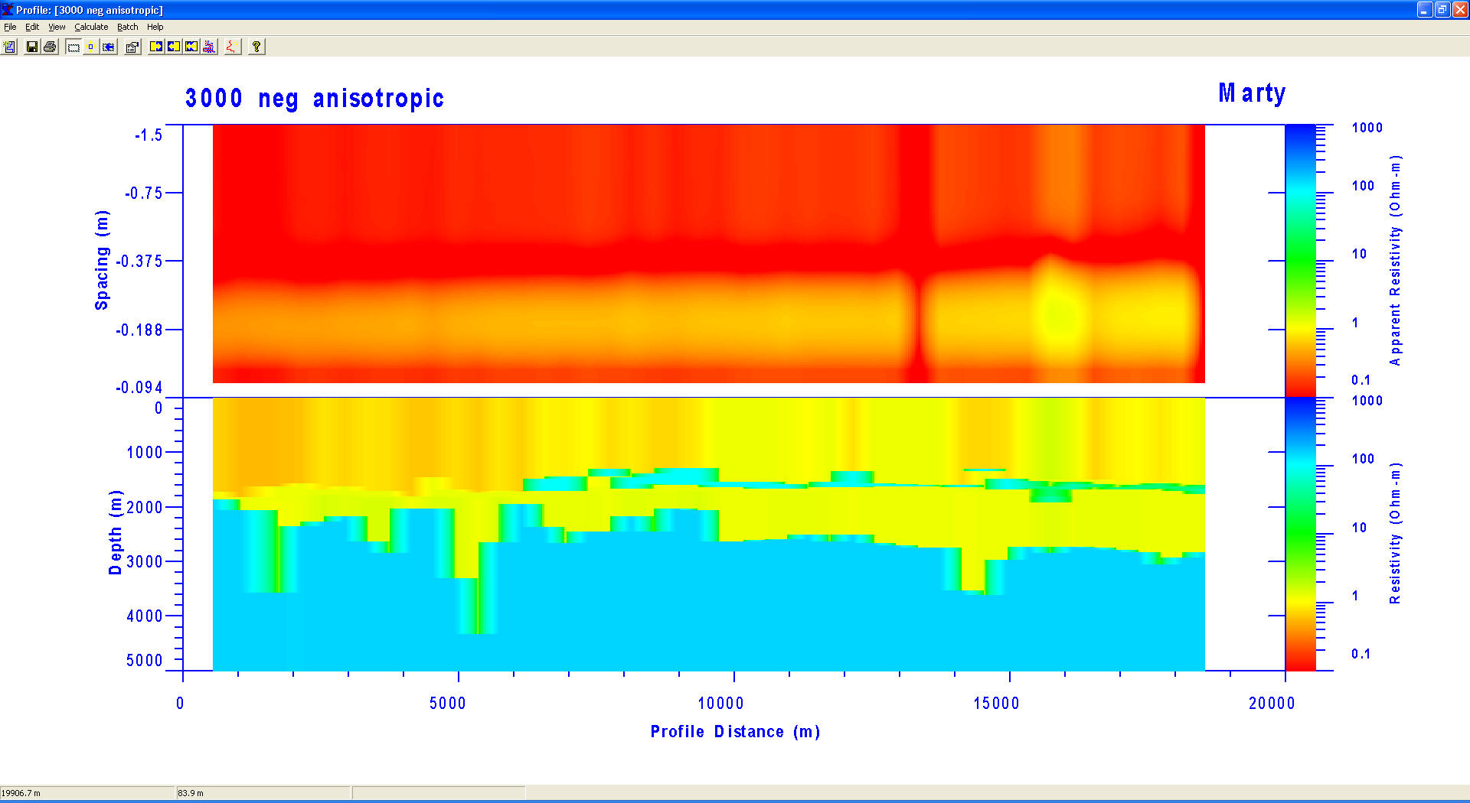Click the 'Spacing (m)' axis label

[102, 260]
